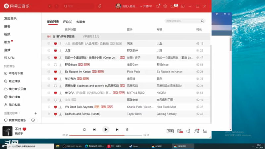The image size is (265, 149).
Task: Click the VIP首月2.8元 promotion
Action: tap(91, 36)
